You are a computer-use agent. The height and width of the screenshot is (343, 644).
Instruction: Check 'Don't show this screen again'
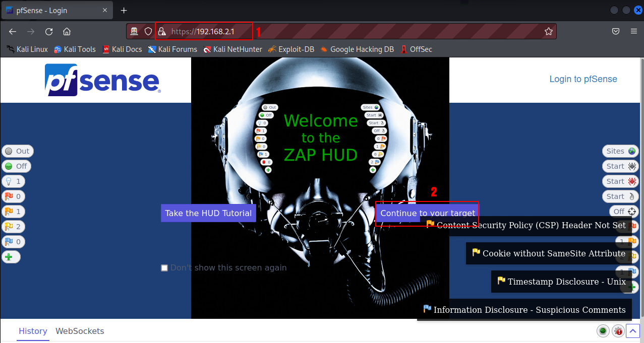pyautogui.click(x=164, y=268)
